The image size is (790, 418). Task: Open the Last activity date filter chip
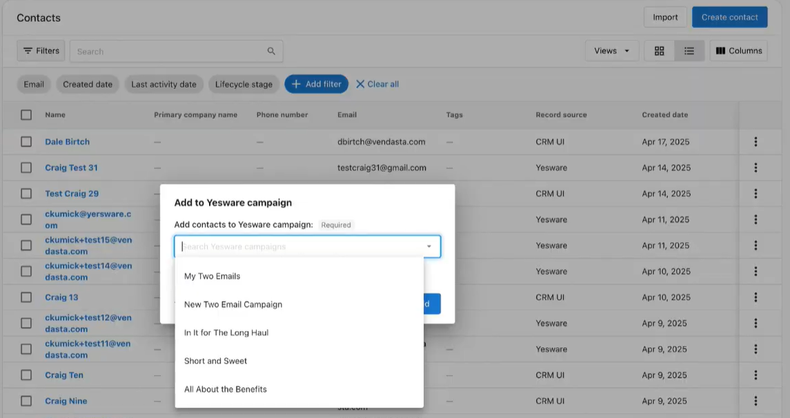click(164, 84)
